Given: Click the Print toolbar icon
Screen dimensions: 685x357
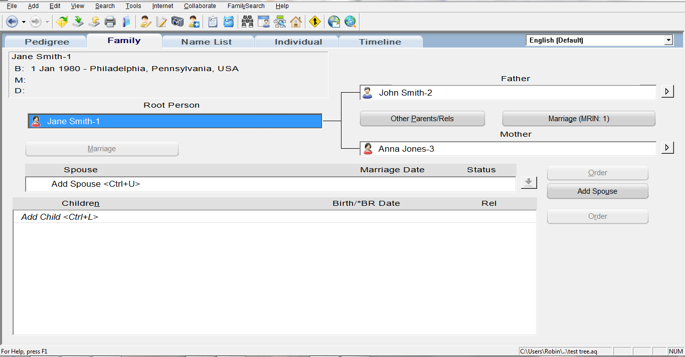Looking at the screenshot, I should point(110,22).
